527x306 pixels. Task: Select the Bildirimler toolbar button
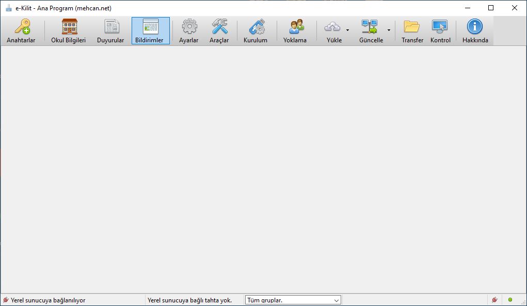point(150,31)
